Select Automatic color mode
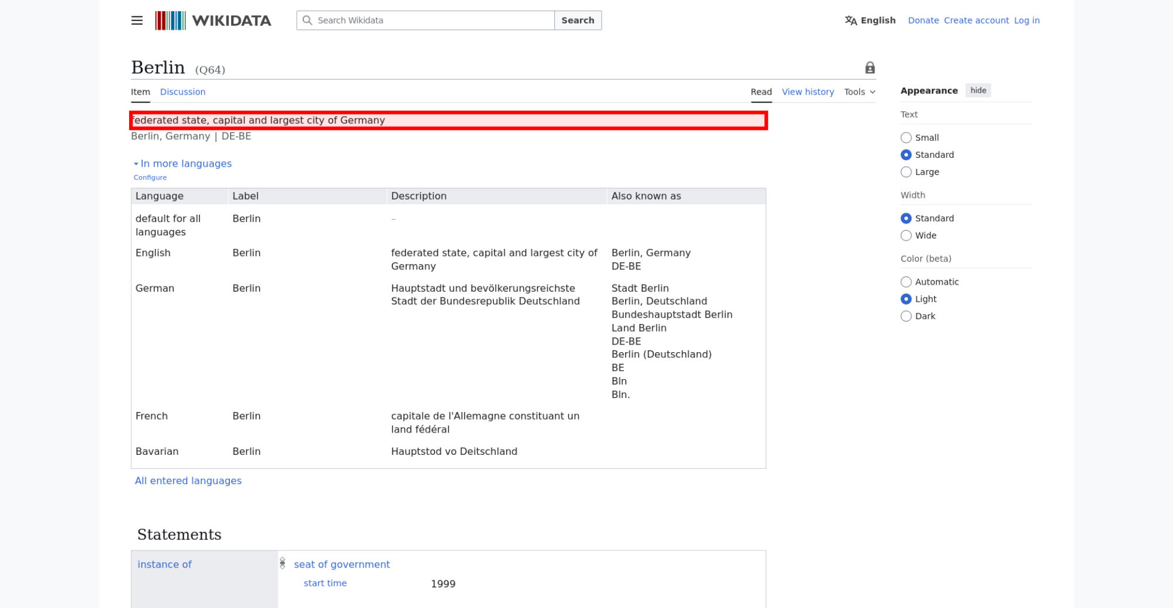1173x608 pixels. [906, 282]
